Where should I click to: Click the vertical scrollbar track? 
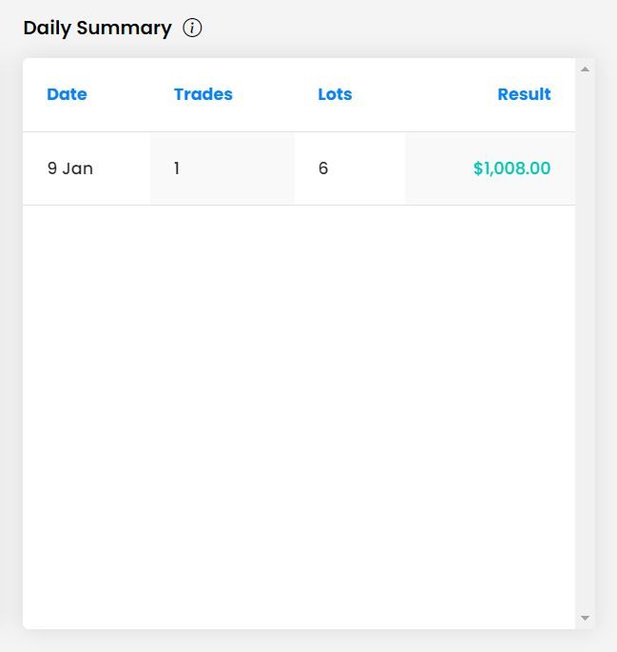click(x=585, y=344)
